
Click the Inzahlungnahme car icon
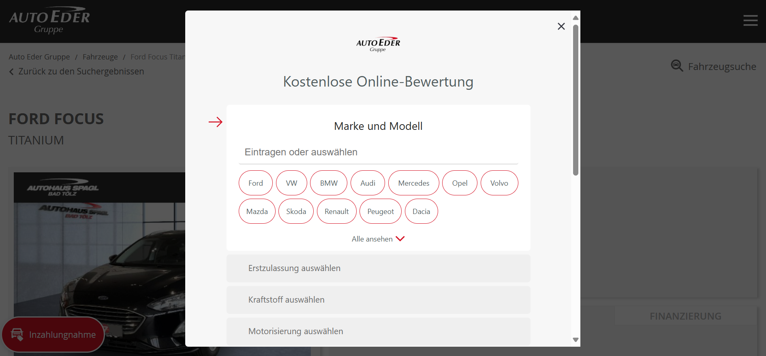(x=17, y=335)
